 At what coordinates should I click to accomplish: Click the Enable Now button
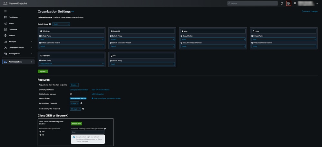[77, 124]
